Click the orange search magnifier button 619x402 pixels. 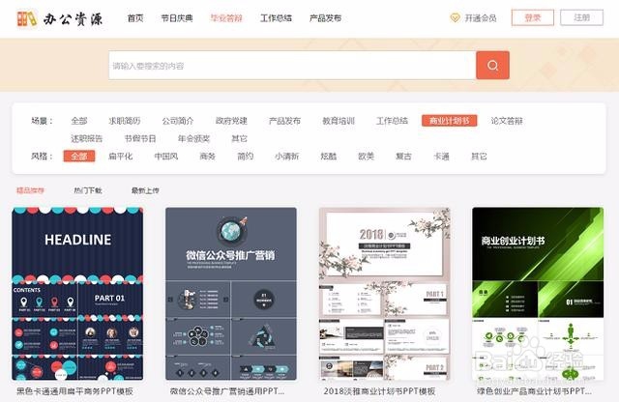[x=492, y=65]
